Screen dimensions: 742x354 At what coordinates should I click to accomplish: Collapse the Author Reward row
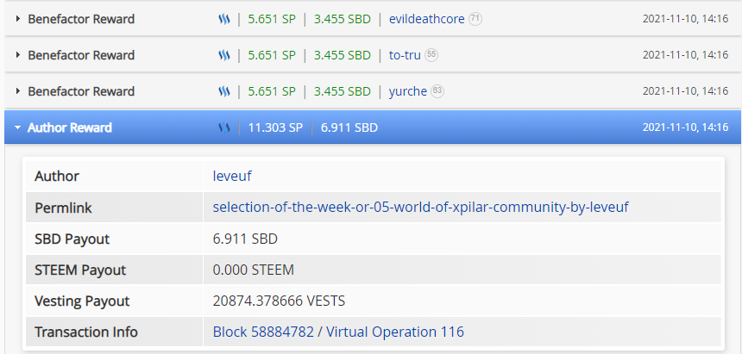click(x=18, y=127)
